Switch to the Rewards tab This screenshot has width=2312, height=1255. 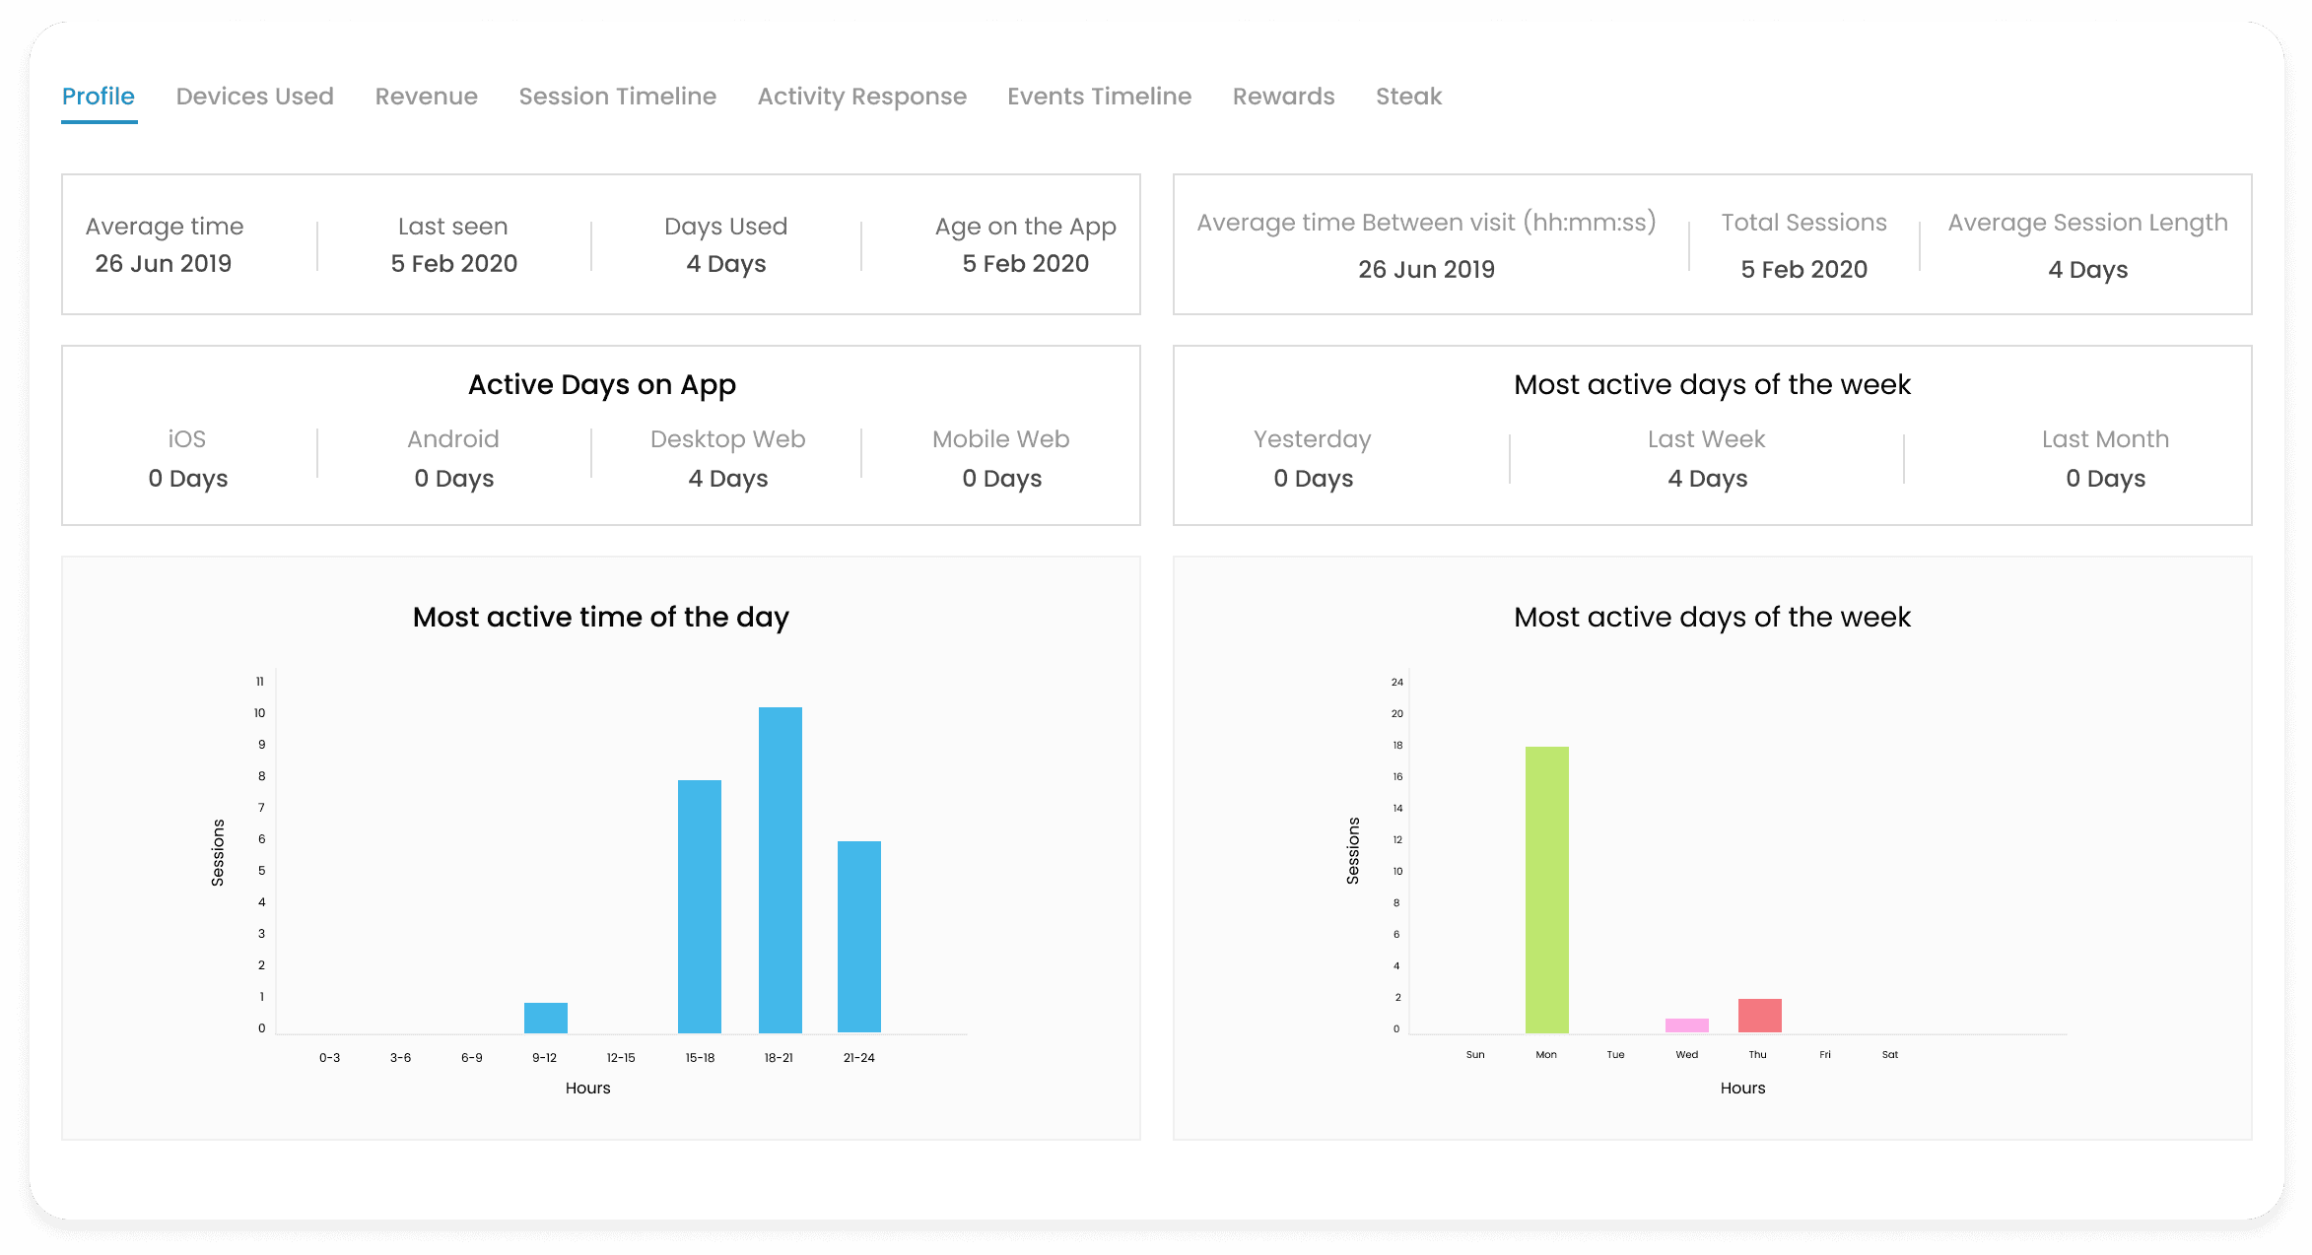(1282, 96)
